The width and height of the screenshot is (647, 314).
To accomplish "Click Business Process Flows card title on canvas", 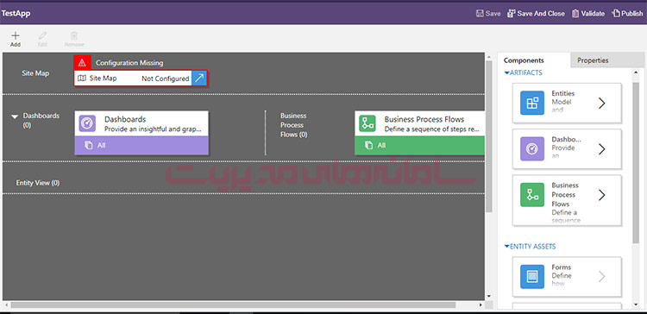I will (x=424, y=119).
